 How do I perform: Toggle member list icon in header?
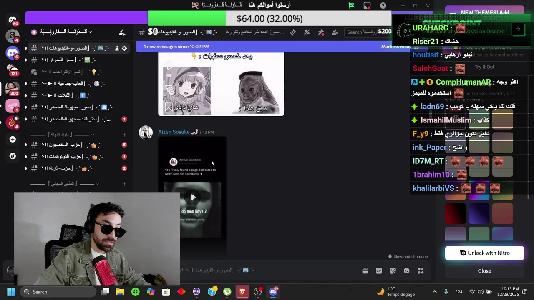click(x=335, y=32)
